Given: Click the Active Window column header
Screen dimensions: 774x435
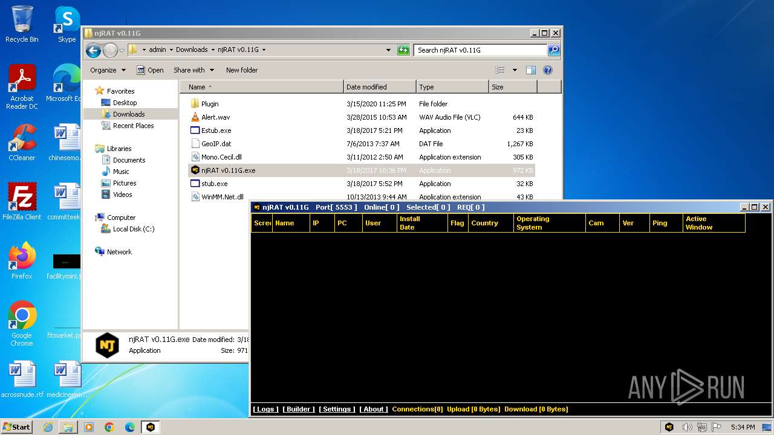Looking at the screenshot, I should coord(714,223).
